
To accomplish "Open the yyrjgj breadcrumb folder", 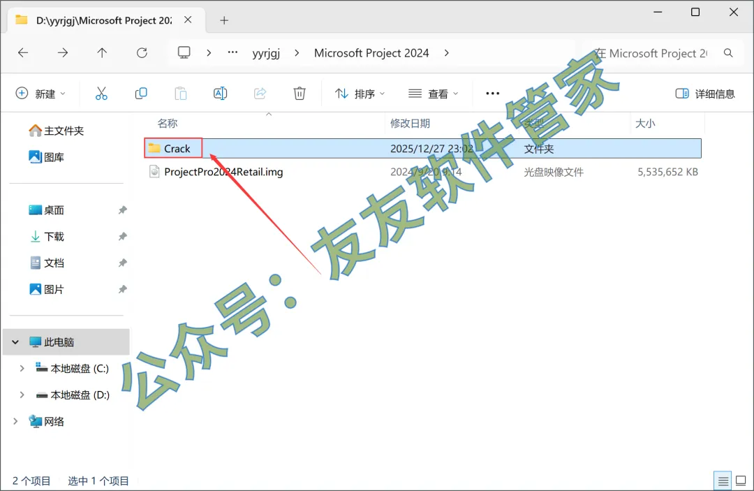I will 266,53.
